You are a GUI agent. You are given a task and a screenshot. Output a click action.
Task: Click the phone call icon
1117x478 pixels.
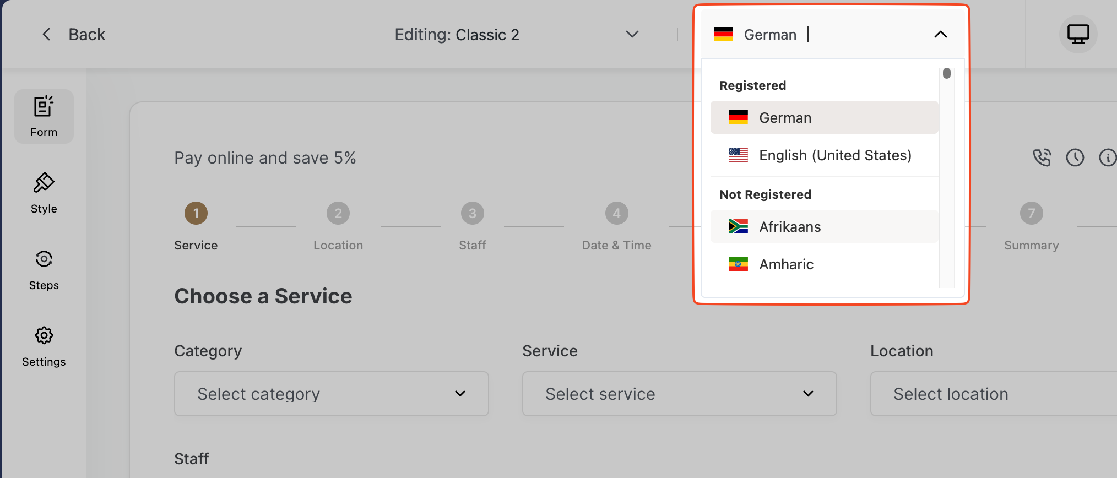(1042, 157)
